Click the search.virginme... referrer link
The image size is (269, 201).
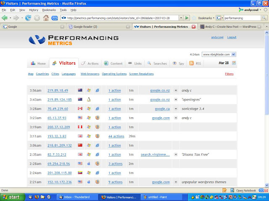(x=155, y=155)
